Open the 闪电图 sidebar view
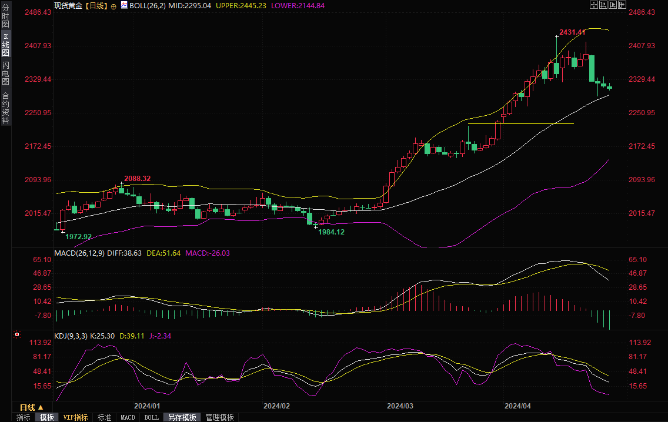This screenshot has width=668, height=422. tap(5, 73)
